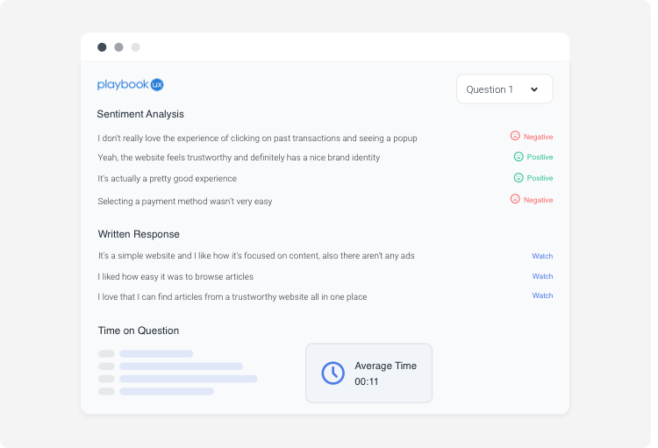Click the Time on Question heading
This screenshot has width=658, height=448.
[139, 331]
